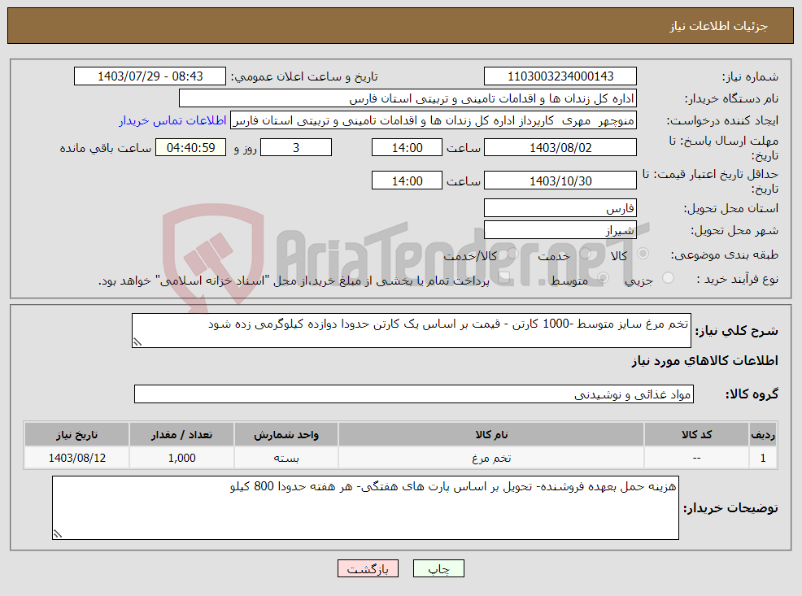Click the delivery city field شیراز

click(x=560, y=230)
